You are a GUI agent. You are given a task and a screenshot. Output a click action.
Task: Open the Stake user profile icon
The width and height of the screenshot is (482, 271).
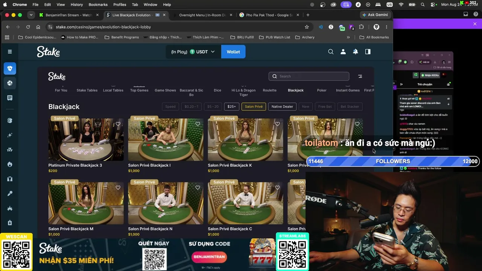click(x=343, y=52)
